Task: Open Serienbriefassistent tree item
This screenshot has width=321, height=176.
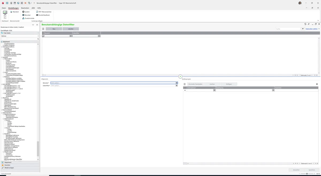Action: coord(10,111)
